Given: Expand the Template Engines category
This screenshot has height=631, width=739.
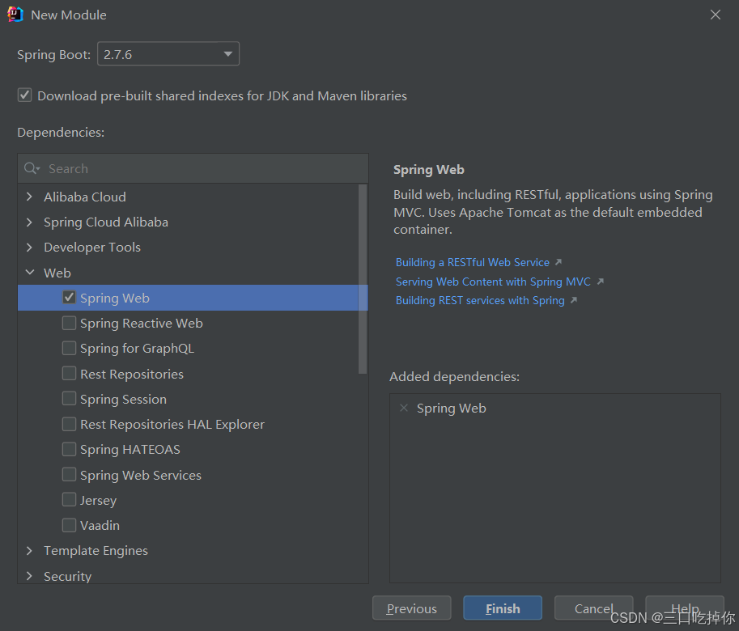Looking at the screenshot, I should pos(29,550).
